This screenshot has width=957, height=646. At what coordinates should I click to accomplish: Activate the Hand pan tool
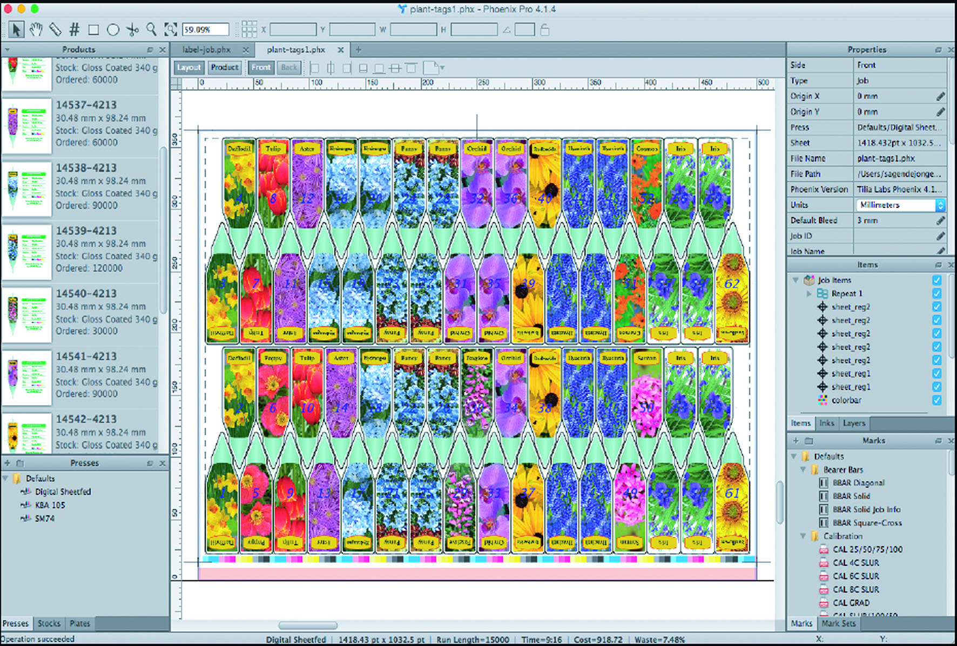pos(36,29)
